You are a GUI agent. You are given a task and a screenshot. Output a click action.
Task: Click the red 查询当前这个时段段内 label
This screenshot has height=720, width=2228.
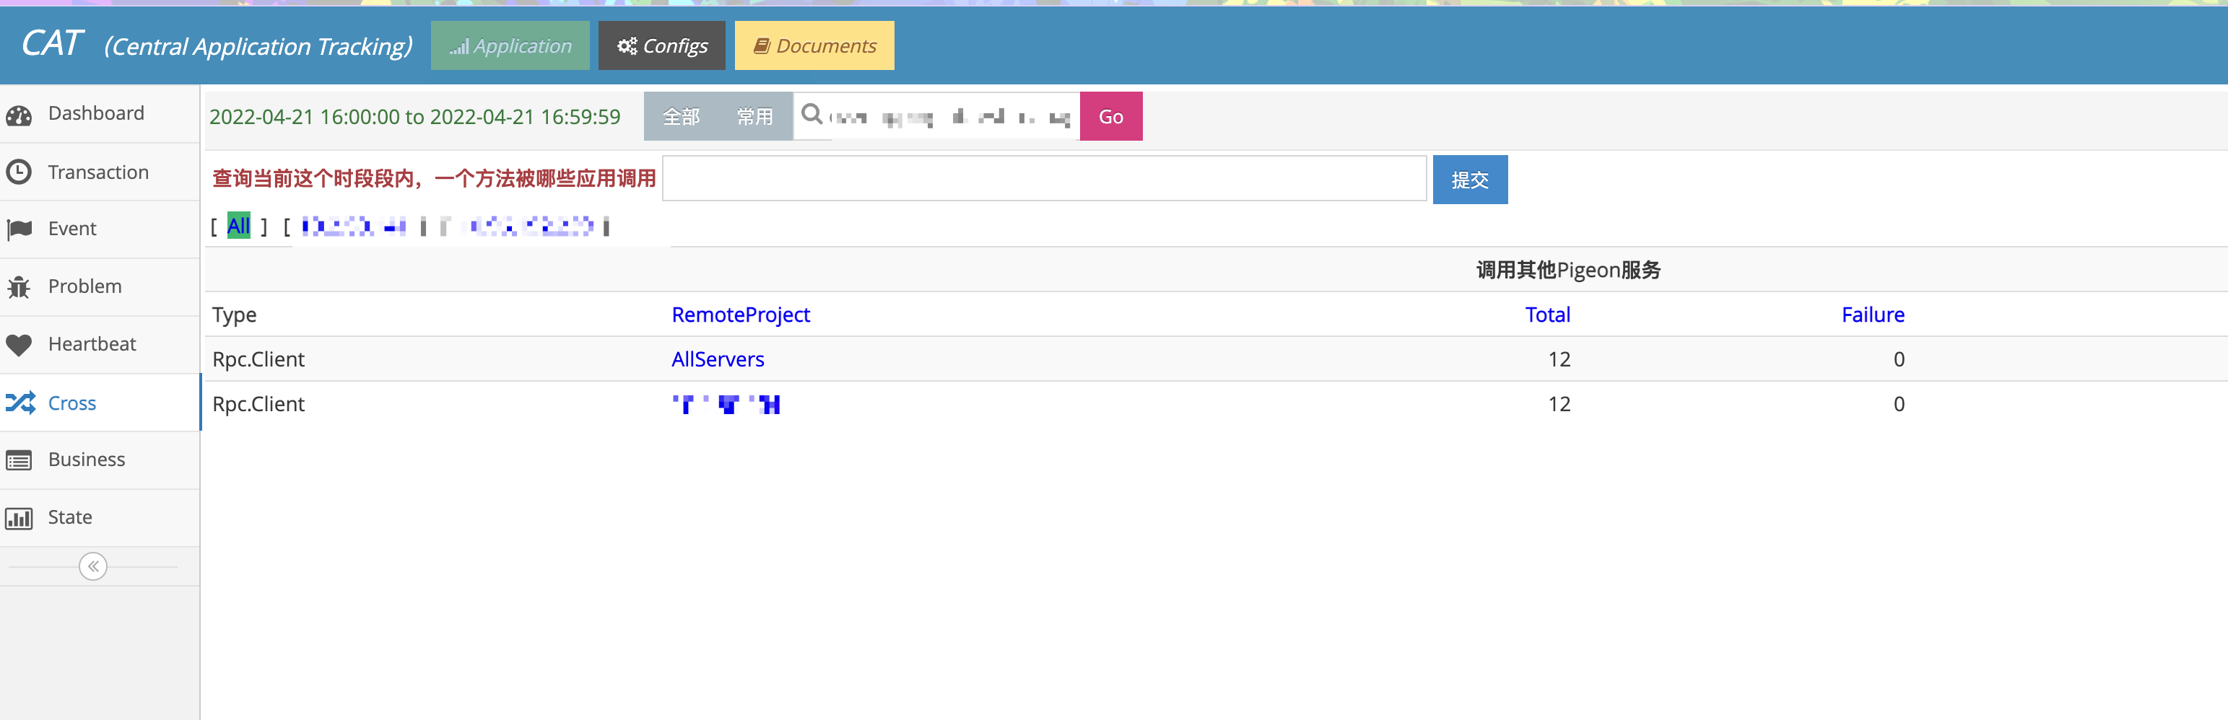point(434,179)
